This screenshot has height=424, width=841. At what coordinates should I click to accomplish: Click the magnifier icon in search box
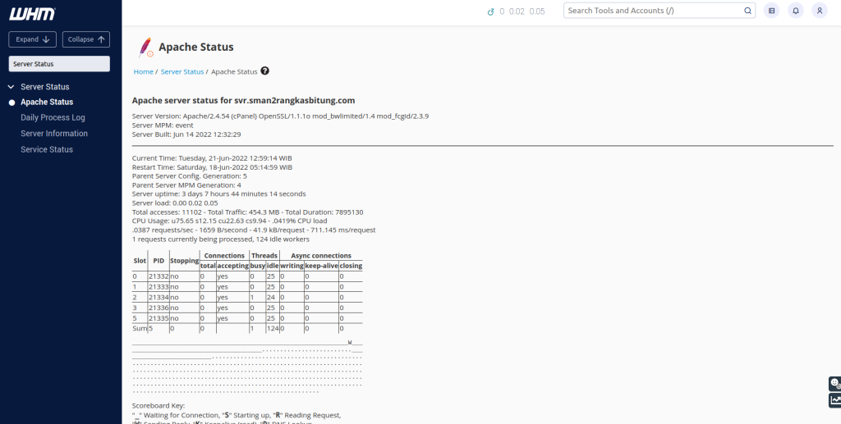click(x=747, y=11)
